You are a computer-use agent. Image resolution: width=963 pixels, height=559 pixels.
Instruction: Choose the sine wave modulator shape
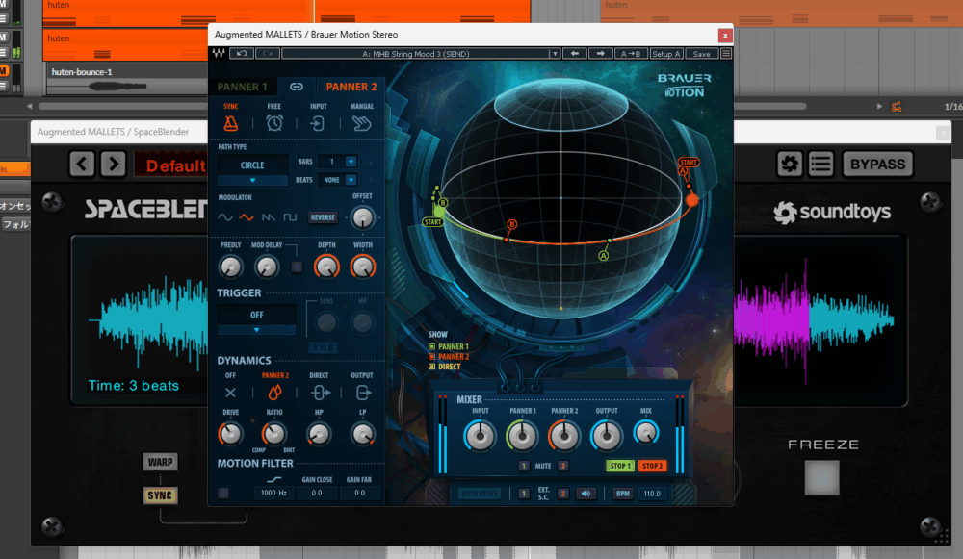225,217
